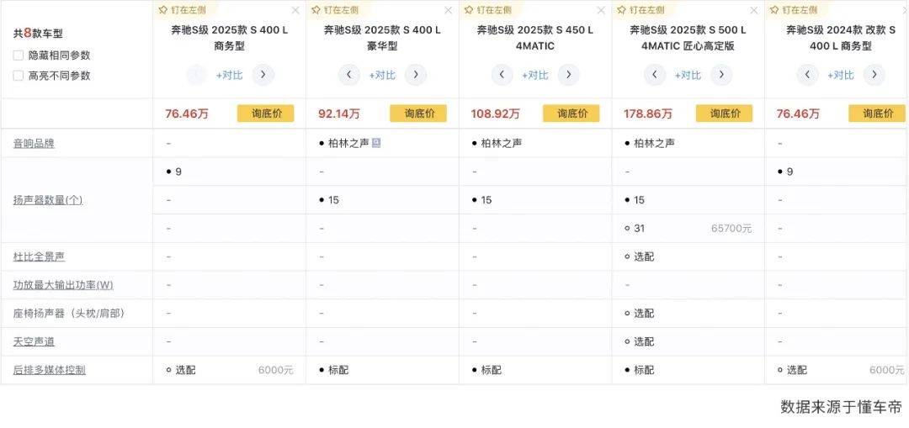Image resolution: width=909 pixels, height=428 pixels.
Task: Close the S 400 L 豪华型 column
Action: pos(448,10)
